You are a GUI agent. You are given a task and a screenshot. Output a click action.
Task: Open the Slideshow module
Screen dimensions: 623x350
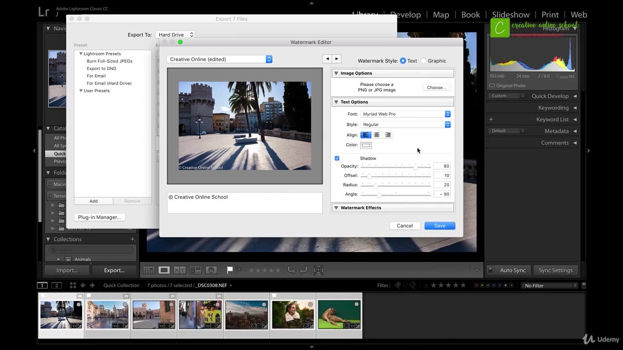coord(511,15)
